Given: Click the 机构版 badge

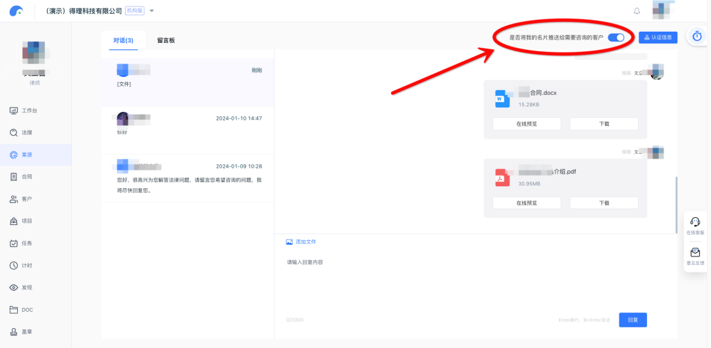Looking at the screenshot, I should 134,11.
